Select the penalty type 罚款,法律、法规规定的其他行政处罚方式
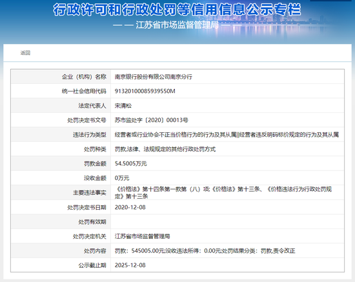The width and height of the screenshot is (355, 282). point(165,149)
